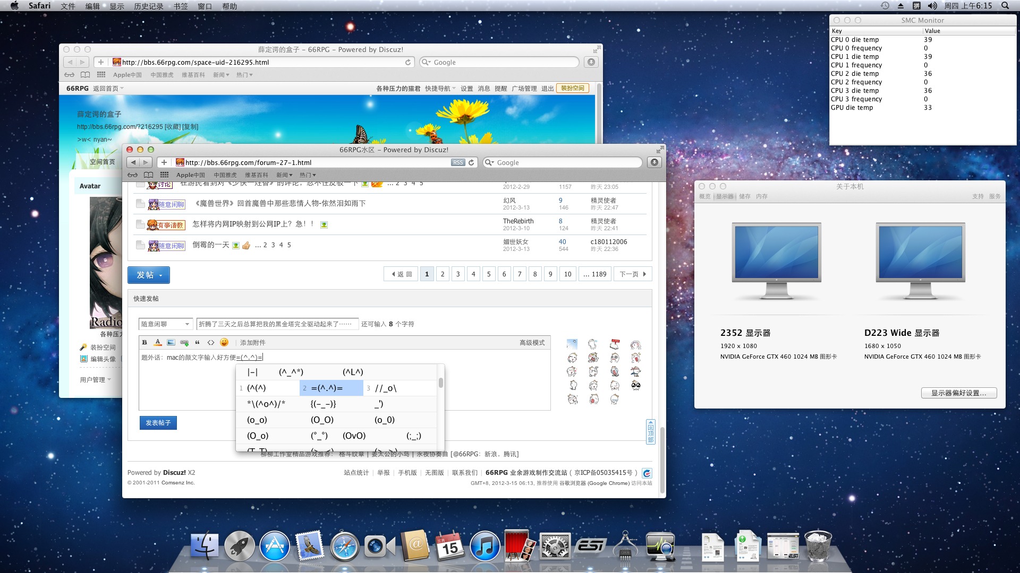Screen dimensions: 1020x573
Task: Go to page 5 of the forum
Action: [x=489, y=274]
